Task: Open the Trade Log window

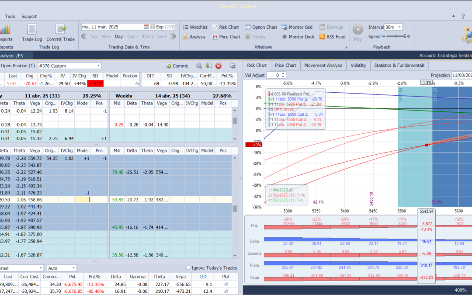Action: (32, 33)
